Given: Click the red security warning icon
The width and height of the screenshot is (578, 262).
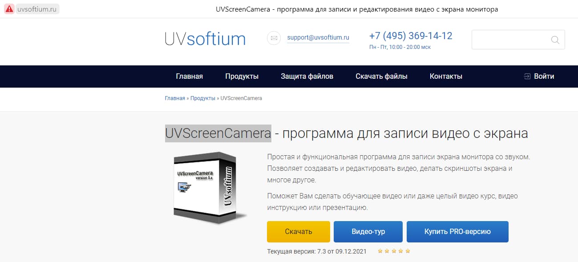Looking at the screenshot, I should [x=9, y=9].
